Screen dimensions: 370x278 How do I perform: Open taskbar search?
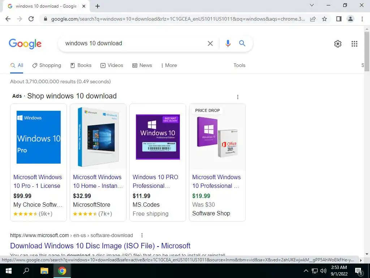coord(26,271)
